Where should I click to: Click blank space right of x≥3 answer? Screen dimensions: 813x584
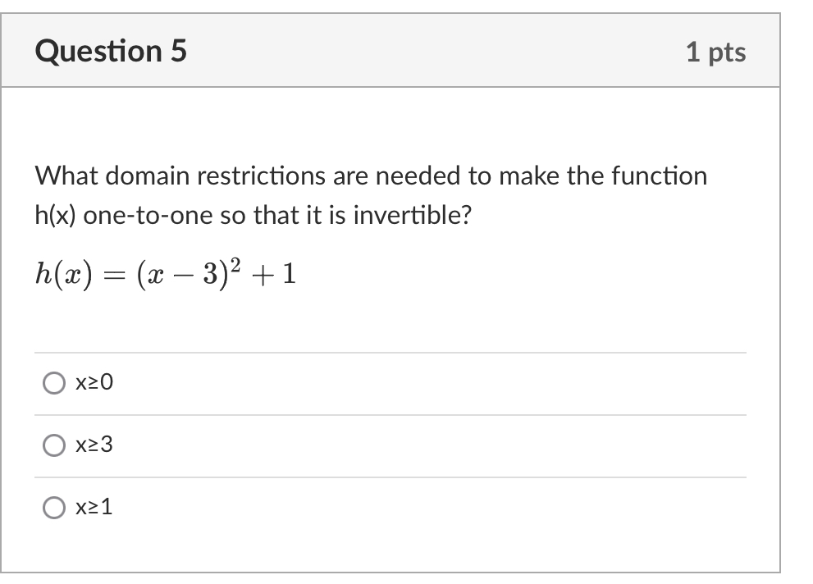click(x=431, y=445)
